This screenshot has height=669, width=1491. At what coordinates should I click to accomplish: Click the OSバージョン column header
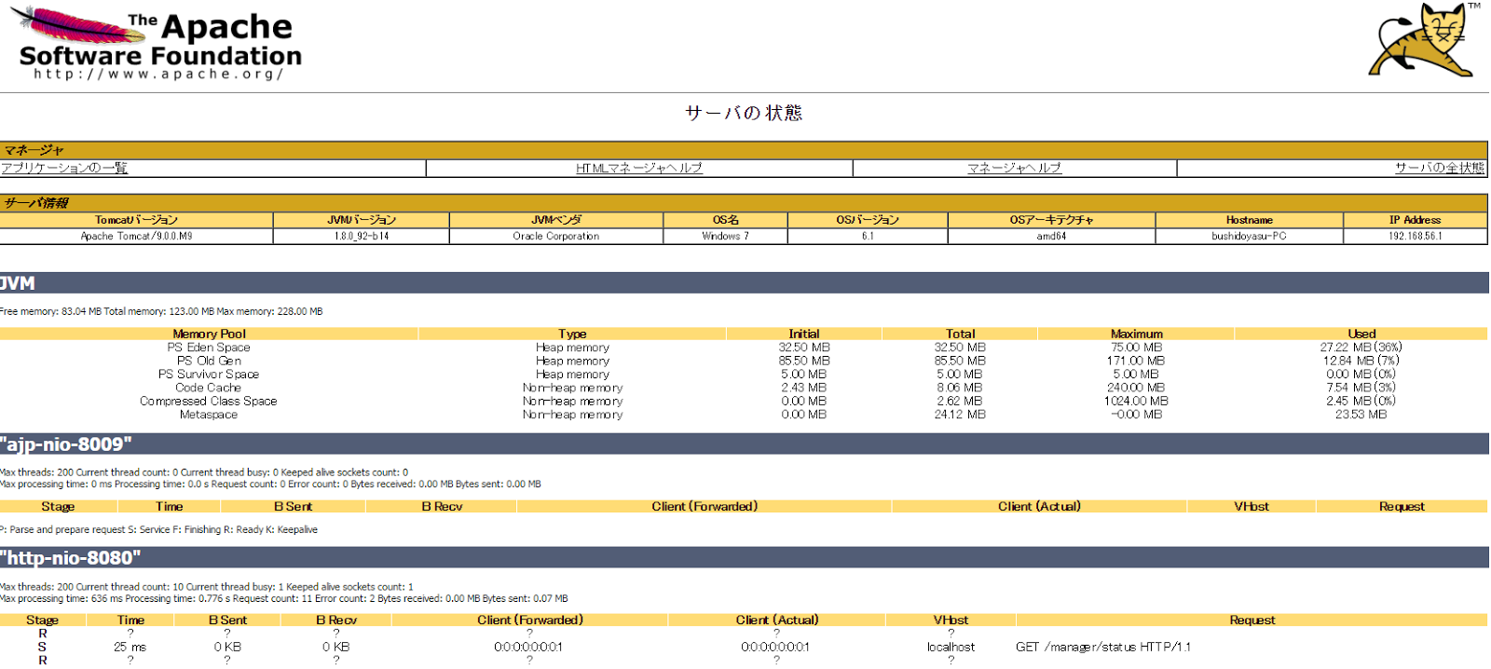pyautogui.click(x=868, y=220)
